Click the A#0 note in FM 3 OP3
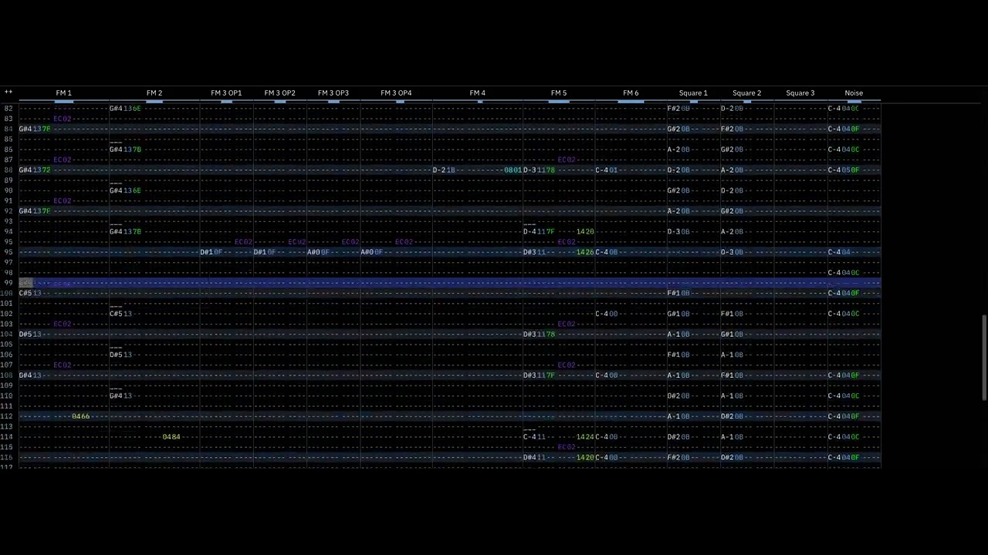This screenshot has height=555, width=988. (x=313, y=252)
